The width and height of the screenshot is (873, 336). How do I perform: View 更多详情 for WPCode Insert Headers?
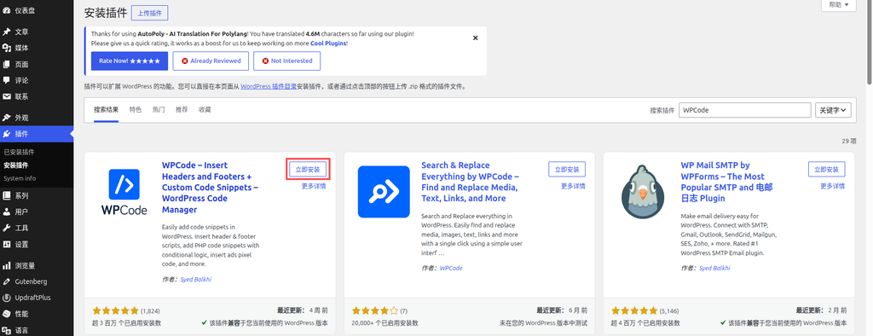[314, 186]
